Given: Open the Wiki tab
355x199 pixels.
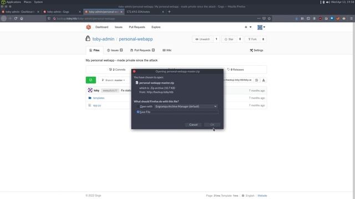Looking at the screenshot, I should 167,50.
